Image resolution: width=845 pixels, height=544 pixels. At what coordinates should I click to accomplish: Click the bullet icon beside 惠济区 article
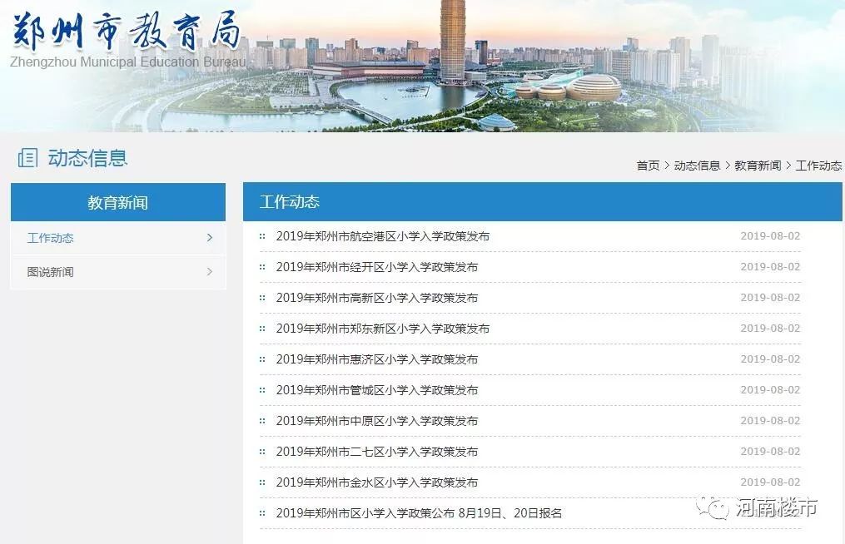[x=262, y=359]
